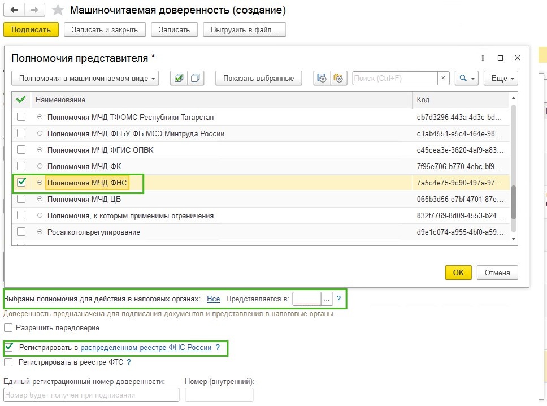Image resolution: width=547 pixels, height=406 pixels.
Task: Expand the Полномочия МЧД ЦБ node
Action: click(40, 199)
